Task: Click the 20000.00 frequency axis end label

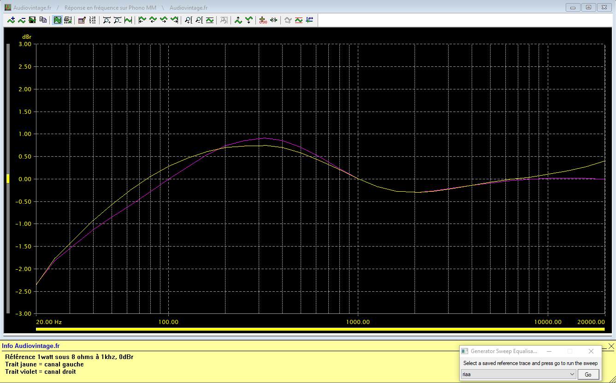Action: [591, 322]
